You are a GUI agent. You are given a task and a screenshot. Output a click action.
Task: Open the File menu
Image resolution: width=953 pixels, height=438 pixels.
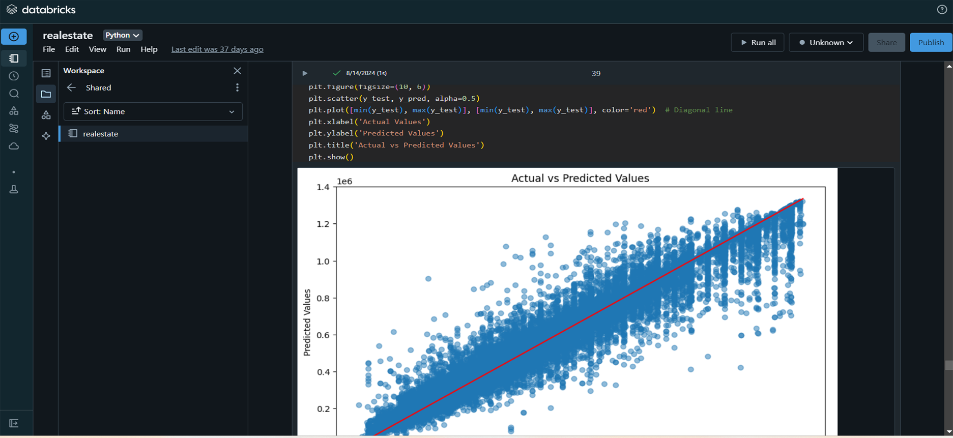(x=49, y=49)
